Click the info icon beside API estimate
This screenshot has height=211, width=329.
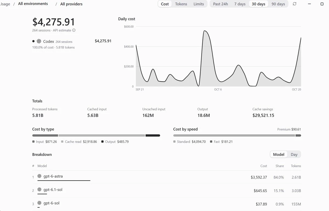pos(74,30)
